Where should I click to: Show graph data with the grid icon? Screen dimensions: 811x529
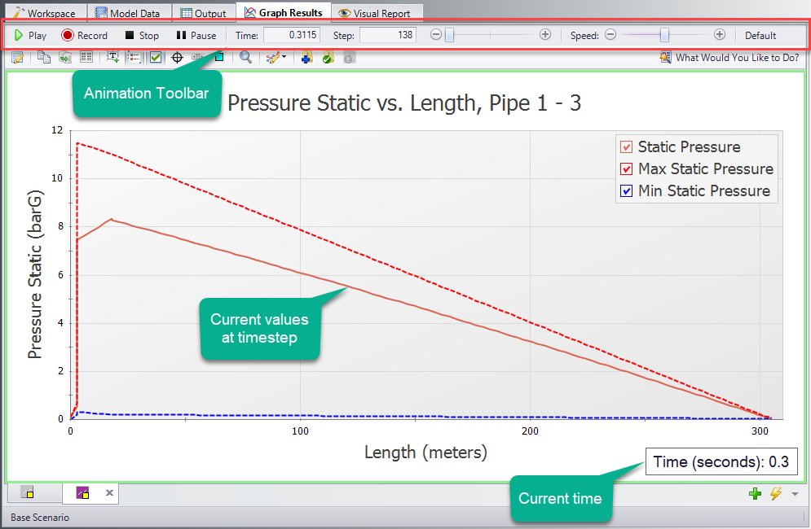click(86, 57)
